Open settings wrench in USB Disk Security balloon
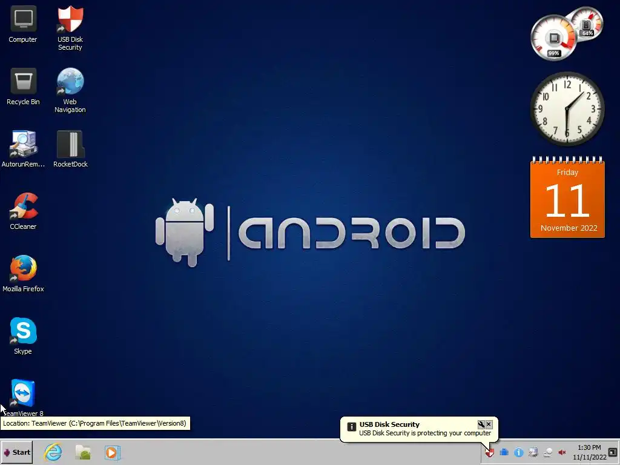This screenshot has height=465, width=620. pyautogui.click(x=481, y=424)
